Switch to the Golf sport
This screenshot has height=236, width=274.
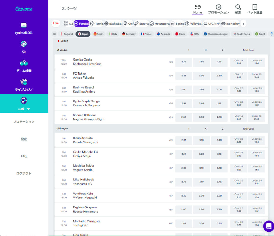pyautogui.click(x=128, y=24)
